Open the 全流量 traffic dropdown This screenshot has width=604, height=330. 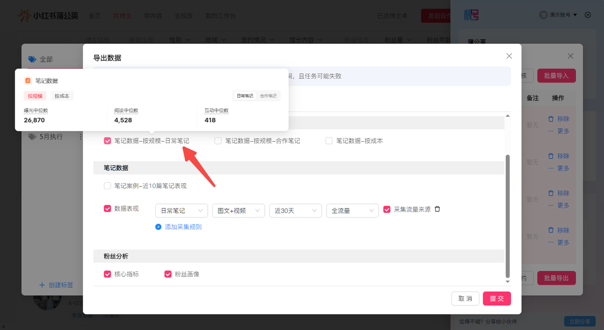pos(352,211)
